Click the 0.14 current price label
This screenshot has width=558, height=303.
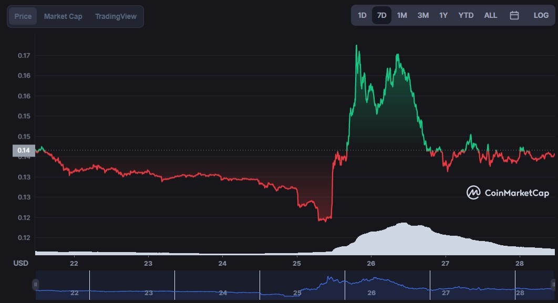24,150
